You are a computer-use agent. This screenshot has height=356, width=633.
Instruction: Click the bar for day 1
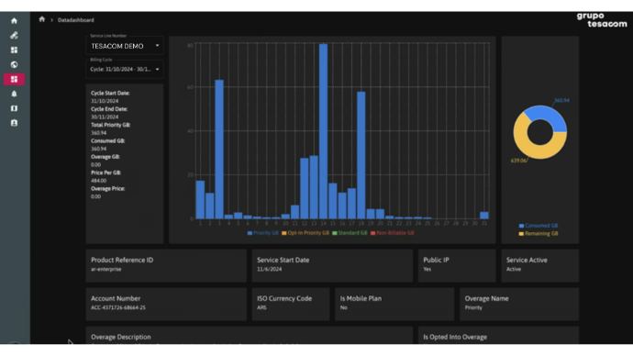point(200,200)
